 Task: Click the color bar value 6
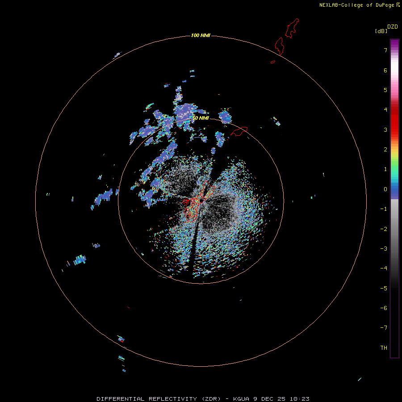(385, 70)
